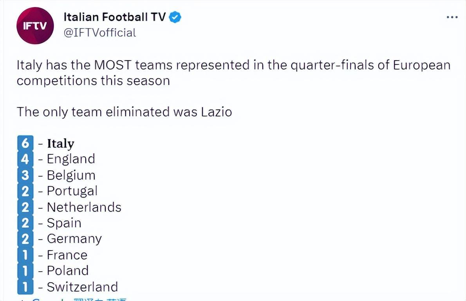Click the blue verified badge
Screen dimensions: 466x301
pos(175,17)
